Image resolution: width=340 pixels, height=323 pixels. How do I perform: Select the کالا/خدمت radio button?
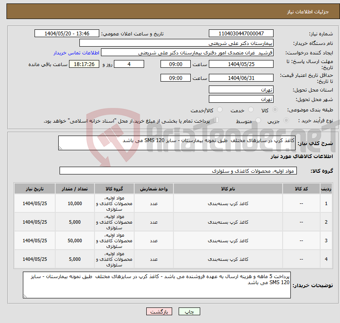220,110
